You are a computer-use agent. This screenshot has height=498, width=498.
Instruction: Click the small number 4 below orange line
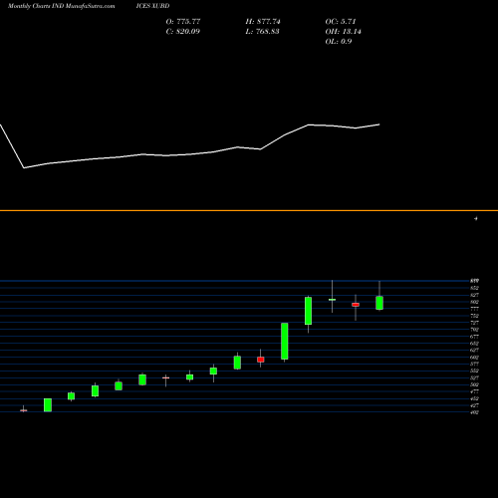point(476,219)
